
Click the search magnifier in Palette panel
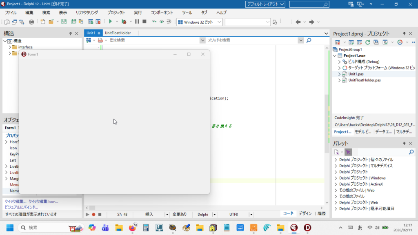point(411,152)
